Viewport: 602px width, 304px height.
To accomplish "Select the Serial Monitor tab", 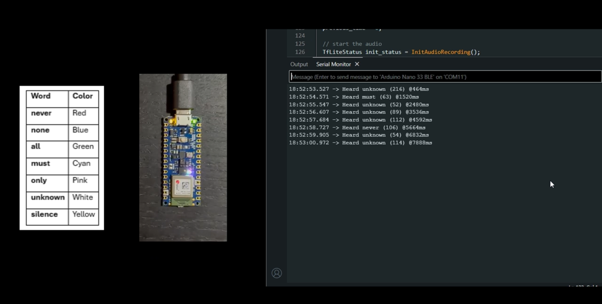I will [x=333, y=64].
